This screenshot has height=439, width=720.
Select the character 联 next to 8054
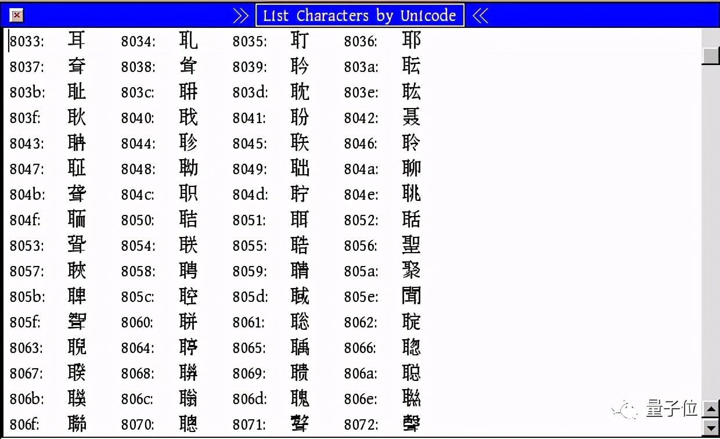188,245
